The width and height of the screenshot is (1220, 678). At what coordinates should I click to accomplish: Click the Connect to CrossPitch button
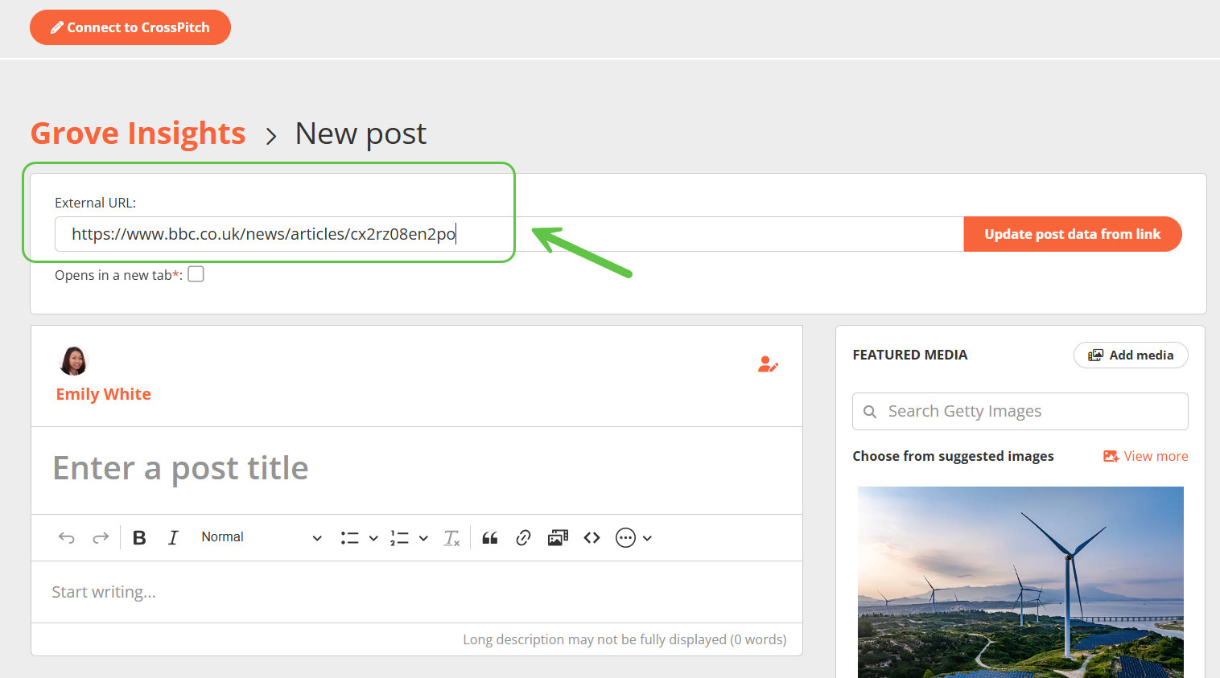130,27
